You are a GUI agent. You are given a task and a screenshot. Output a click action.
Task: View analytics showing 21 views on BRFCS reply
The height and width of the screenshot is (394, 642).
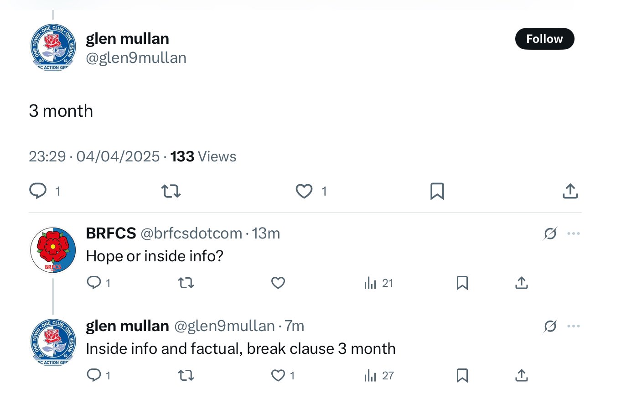[378, 284]
